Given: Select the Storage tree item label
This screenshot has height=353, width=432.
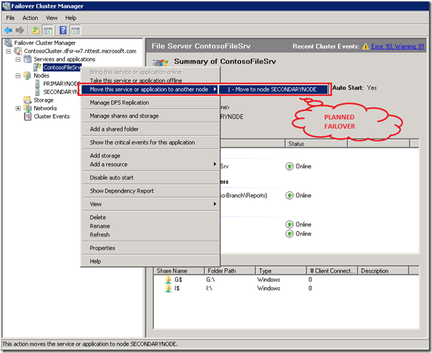Looking at the screenshot, I should tap(44, 100).
